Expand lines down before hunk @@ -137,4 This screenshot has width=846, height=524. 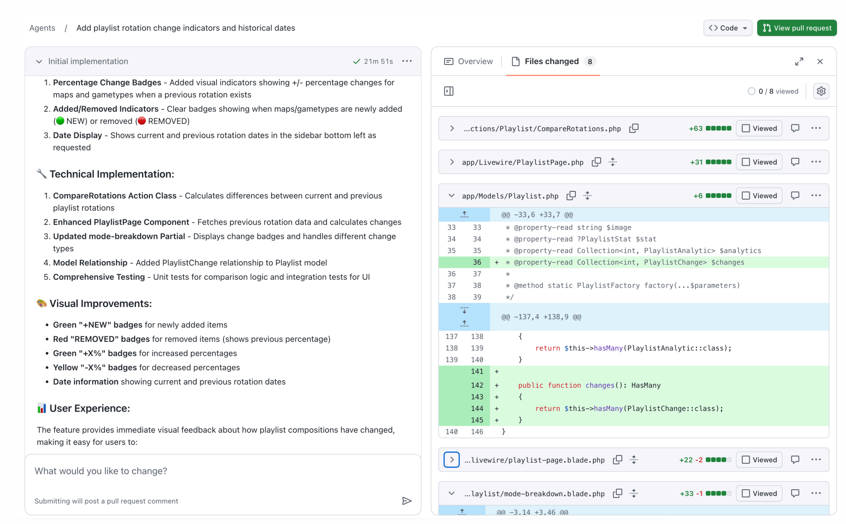click(x=464, y=310)
